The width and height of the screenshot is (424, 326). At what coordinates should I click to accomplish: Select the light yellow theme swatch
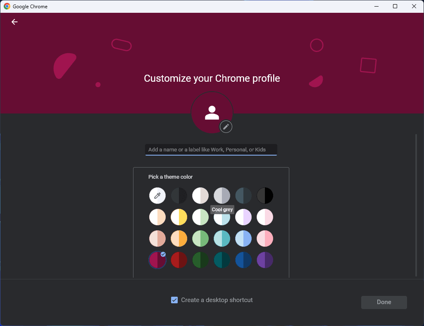pyautogui.click(x=179, y=217)
